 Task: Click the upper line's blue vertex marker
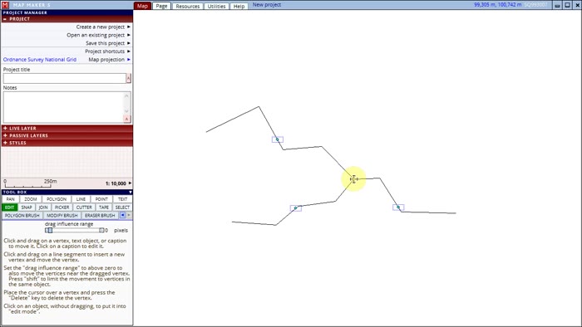click(x=277, y=139)
